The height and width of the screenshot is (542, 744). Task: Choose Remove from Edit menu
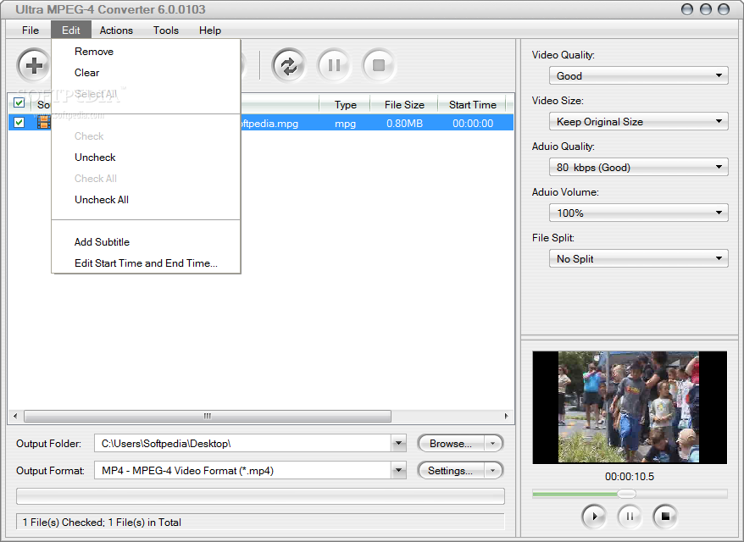[146, 51]
